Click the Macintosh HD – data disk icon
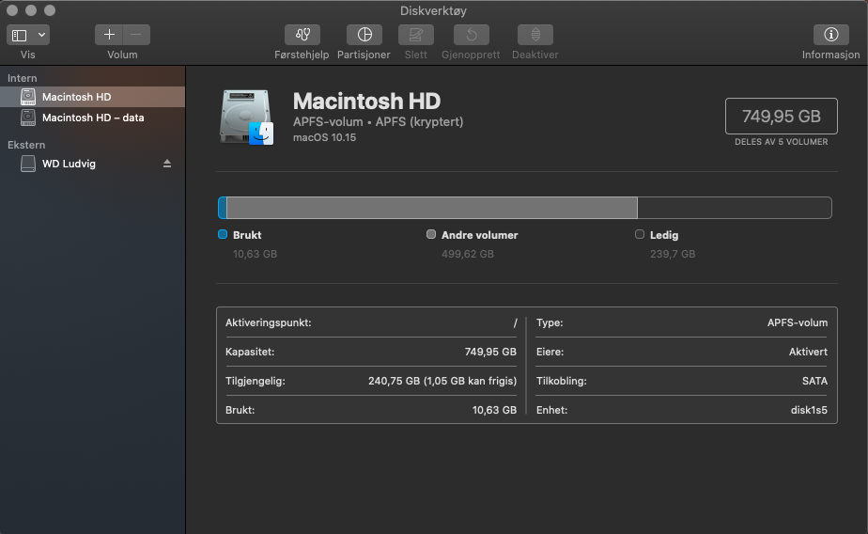 (28, 118)
